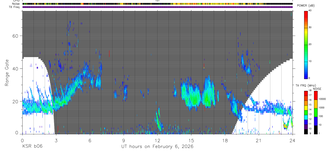This screenshot has width=329, height=152.
Task: Click x-axis tick label '12'
Action: [158, 140]
